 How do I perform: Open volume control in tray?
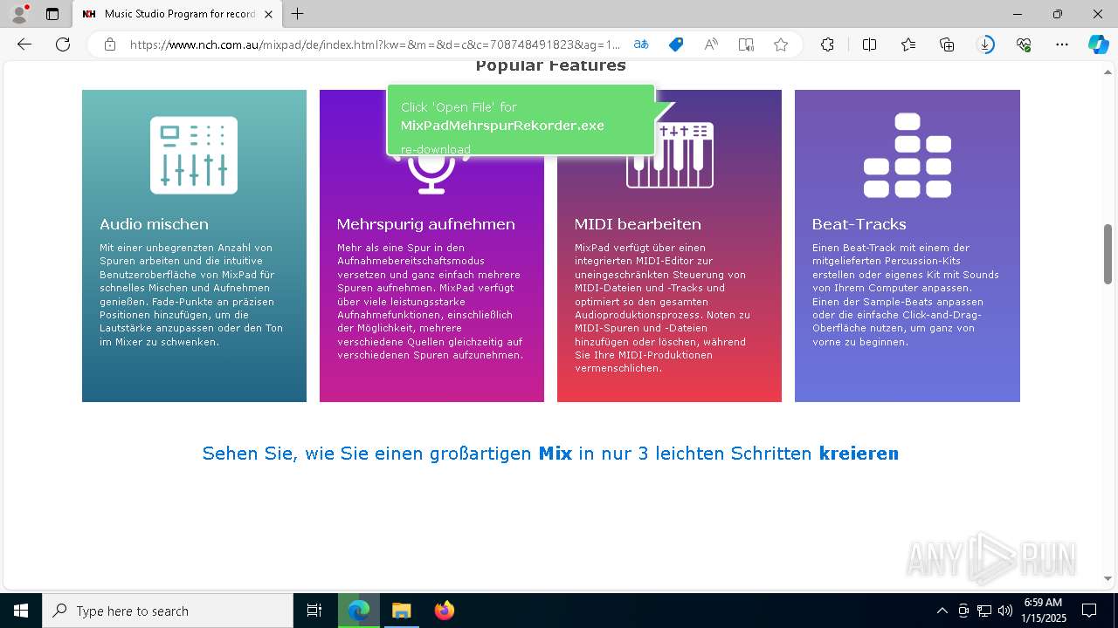pos(1005,611)
